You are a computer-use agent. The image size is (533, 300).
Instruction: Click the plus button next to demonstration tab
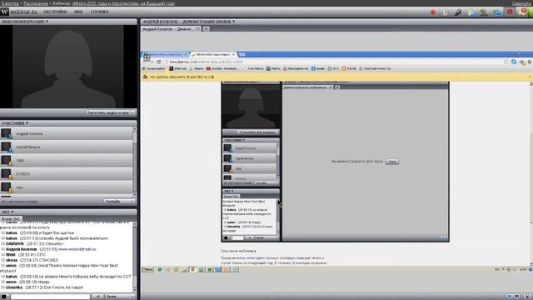[x=206, y=29]
